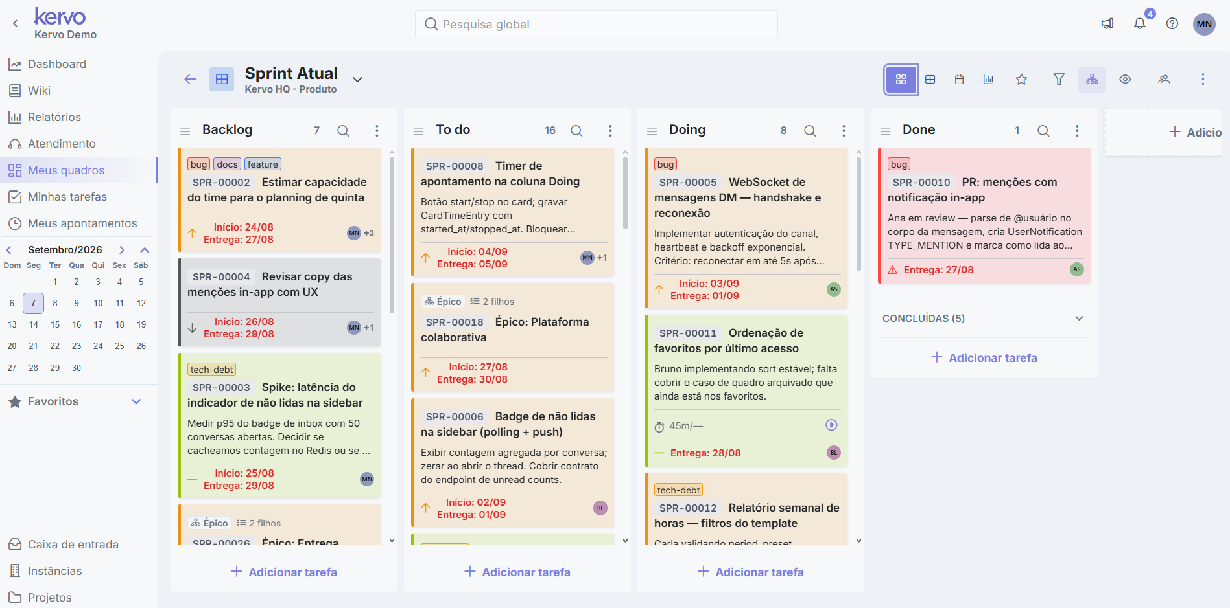Screen dimensions: 1230x608
Task: Add a task to the Doing column
Action: 751,572
